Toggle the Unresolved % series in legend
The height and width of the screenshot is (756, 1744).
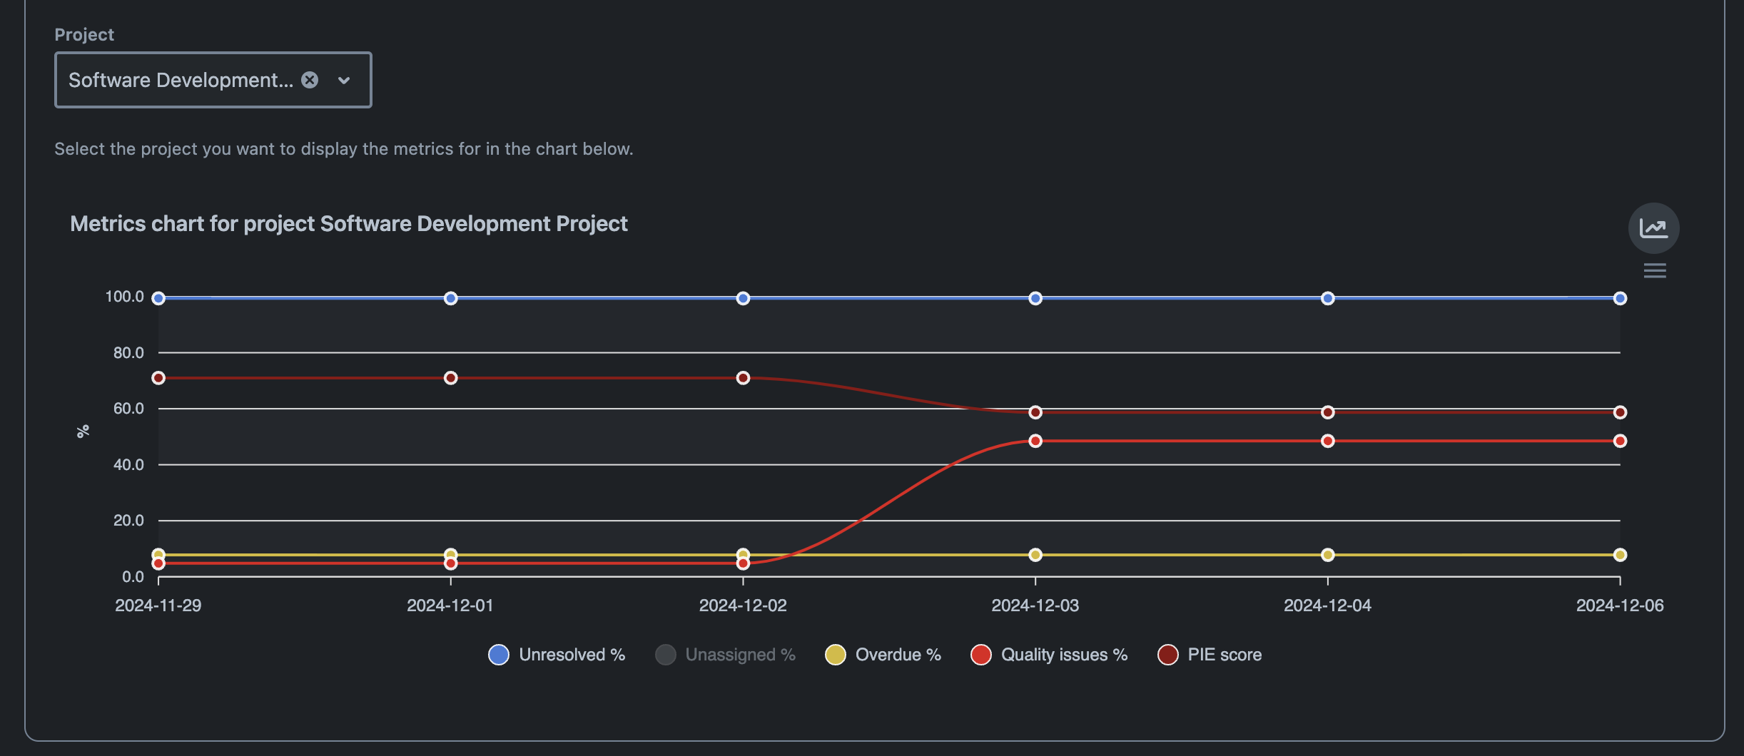click(557, 655)
